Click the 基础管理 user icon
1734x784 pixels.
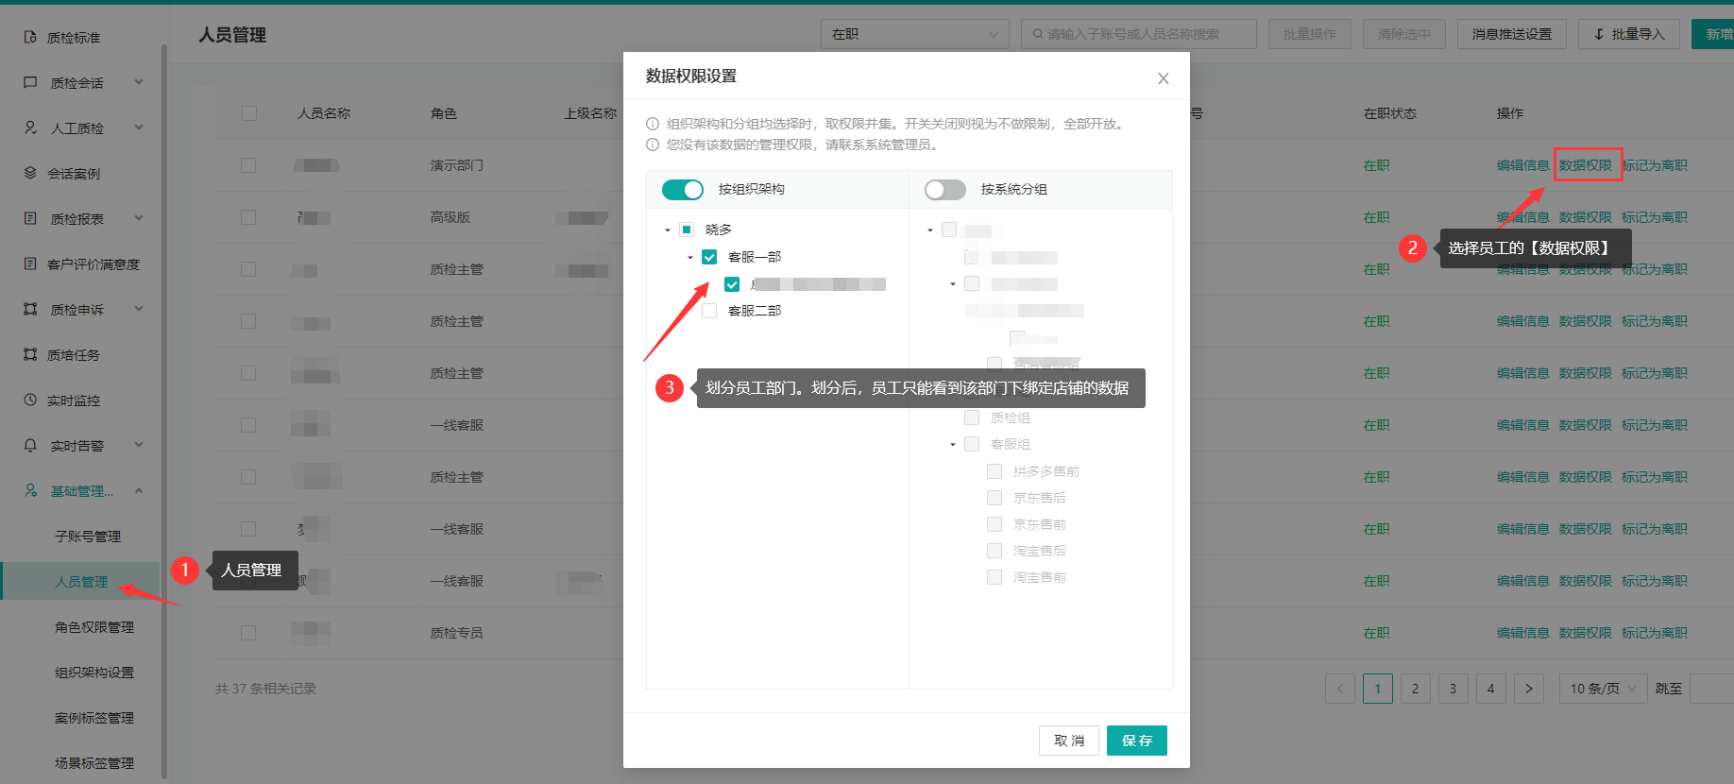(x=30, y=490)
